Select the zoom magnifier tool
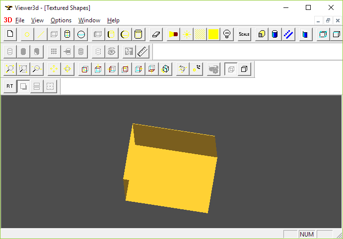The width and height of the screenshot is (343, 239). coord(10,69)
